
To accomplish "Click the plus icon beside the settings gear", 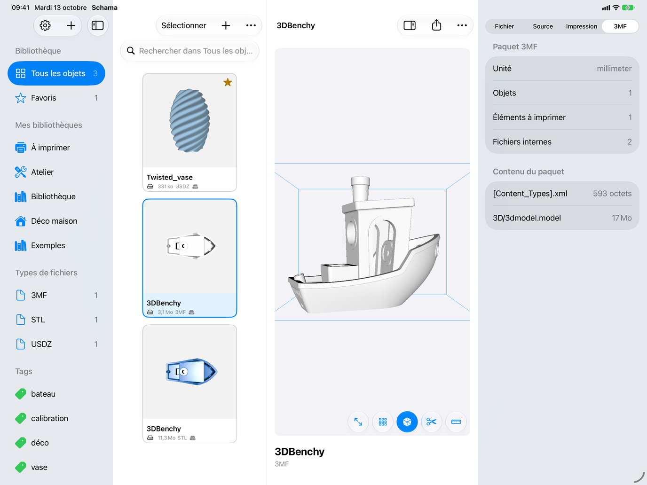I will click(x=71, y=25).
